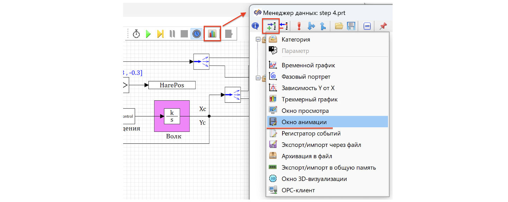Select Экспорт/импорт через файл
The height and width of the screenshot is (202, 508).
[x=328, y=145]
